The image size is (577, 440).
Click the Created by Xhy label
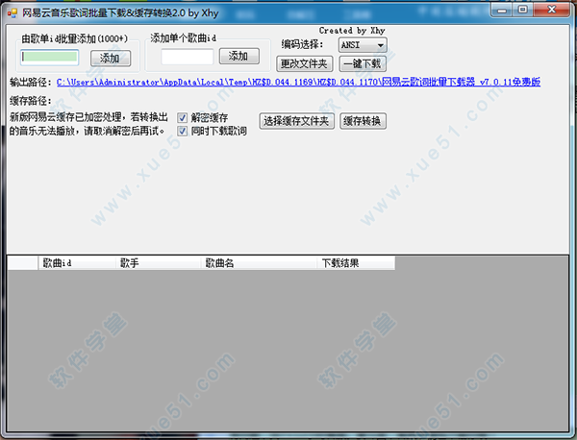352,31
